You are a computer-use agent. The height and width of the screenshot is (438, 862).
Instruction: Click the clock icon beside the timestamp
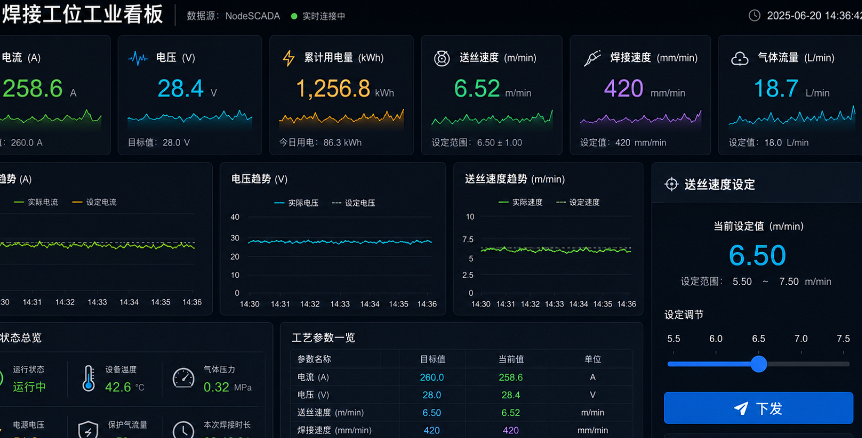pyautogui.click(x=755, y=15)
